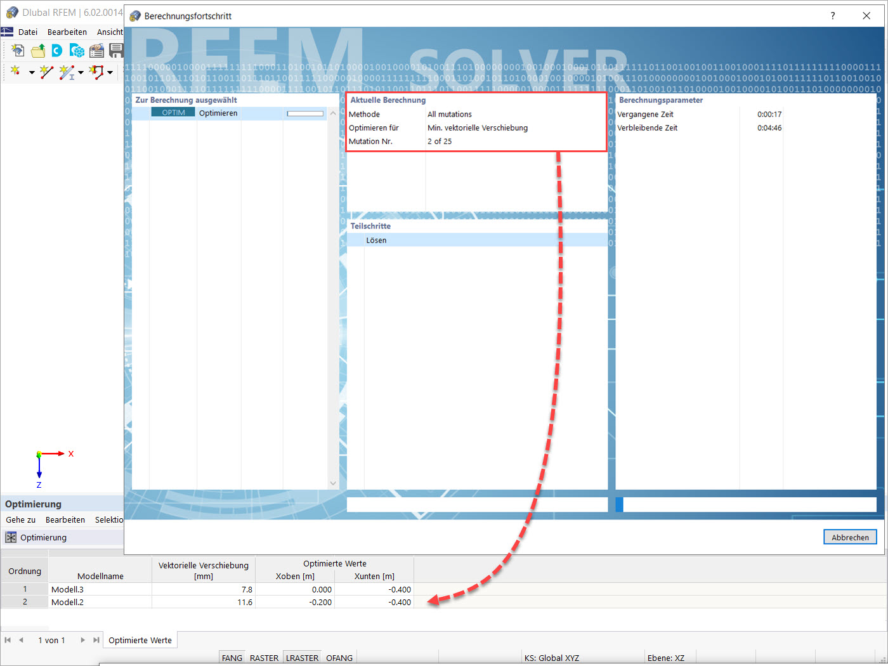Click the RFEM model icon left of Datei
This screenshot has width=888, height=666.
[7, 32]
